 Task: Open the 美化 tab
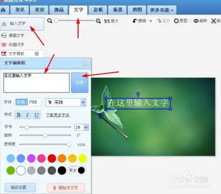click(x=20, y=10)
